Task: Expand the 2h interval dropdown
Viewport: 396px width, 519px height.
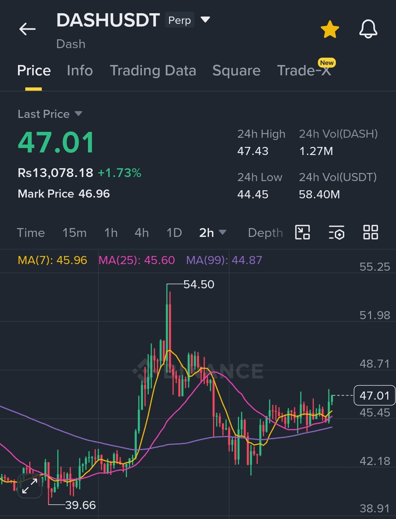Action: coord(213,233)
